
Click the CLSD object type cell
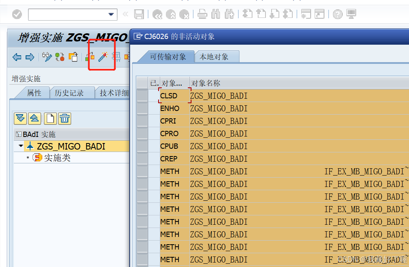(x=174, y=96)
